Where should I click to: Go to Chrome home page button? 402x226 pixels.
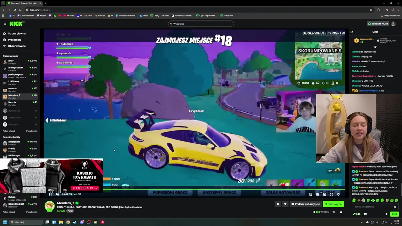click(20, 10)
